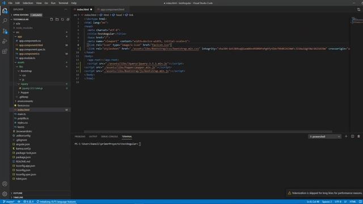Open README.md in explorer
This screenshot has width=363, height=204.
[23, 161]
